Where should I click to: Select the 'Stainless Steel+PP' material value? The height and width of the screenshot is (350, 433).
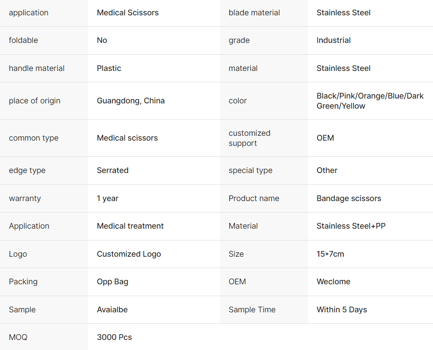point(351,226)
